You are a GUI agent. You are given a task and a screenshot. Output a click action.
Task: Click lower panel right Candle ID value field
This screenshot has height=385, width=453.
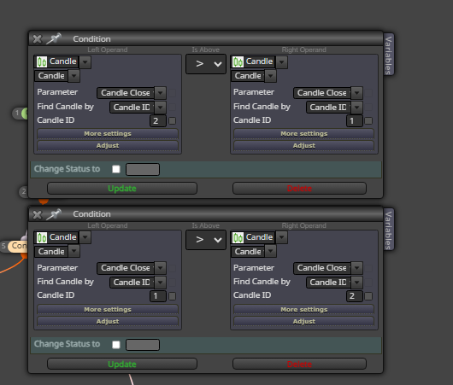point(355,296)
